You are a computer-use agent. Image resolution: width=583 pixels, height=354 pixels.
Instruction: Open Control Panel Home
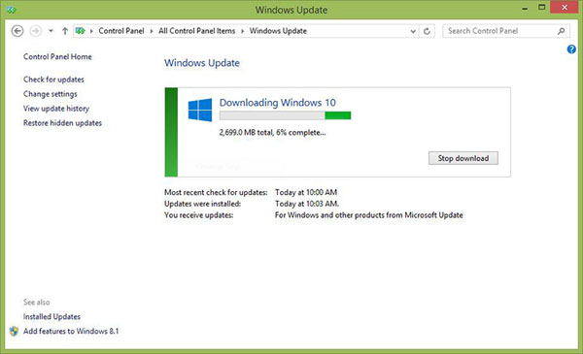pyautogui.click(x=57, y=57)
